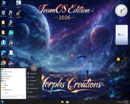Open Microsoft Store from the taskbar

pos(67,102)
